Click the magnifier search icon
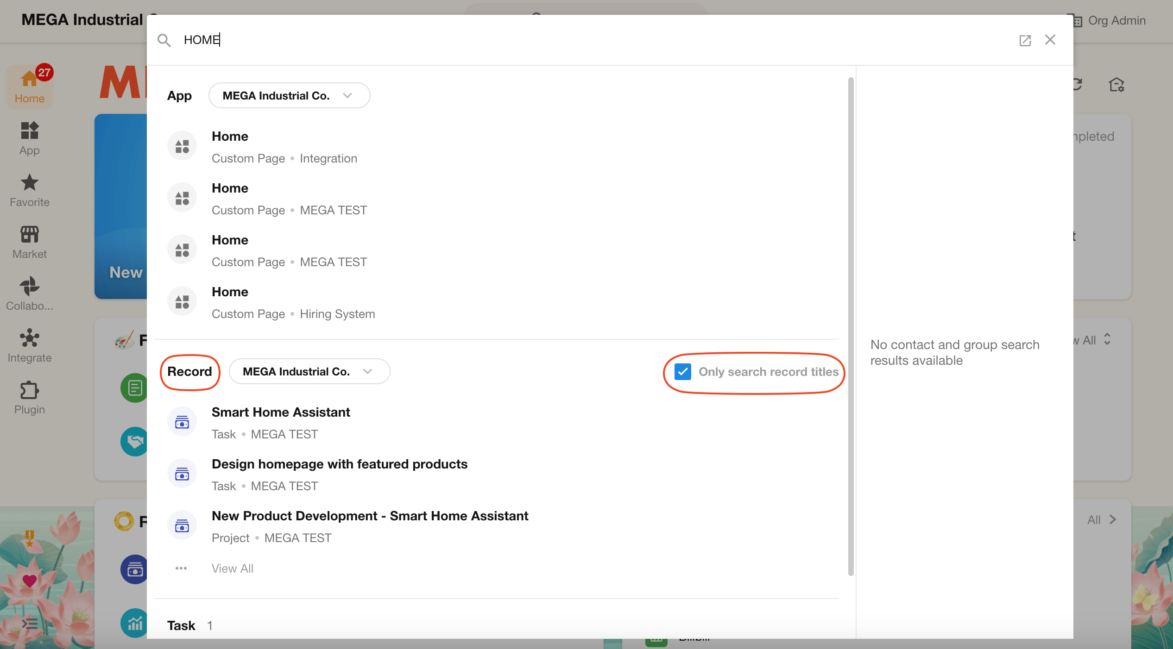1173x649 pixels. tap(164, 40)
